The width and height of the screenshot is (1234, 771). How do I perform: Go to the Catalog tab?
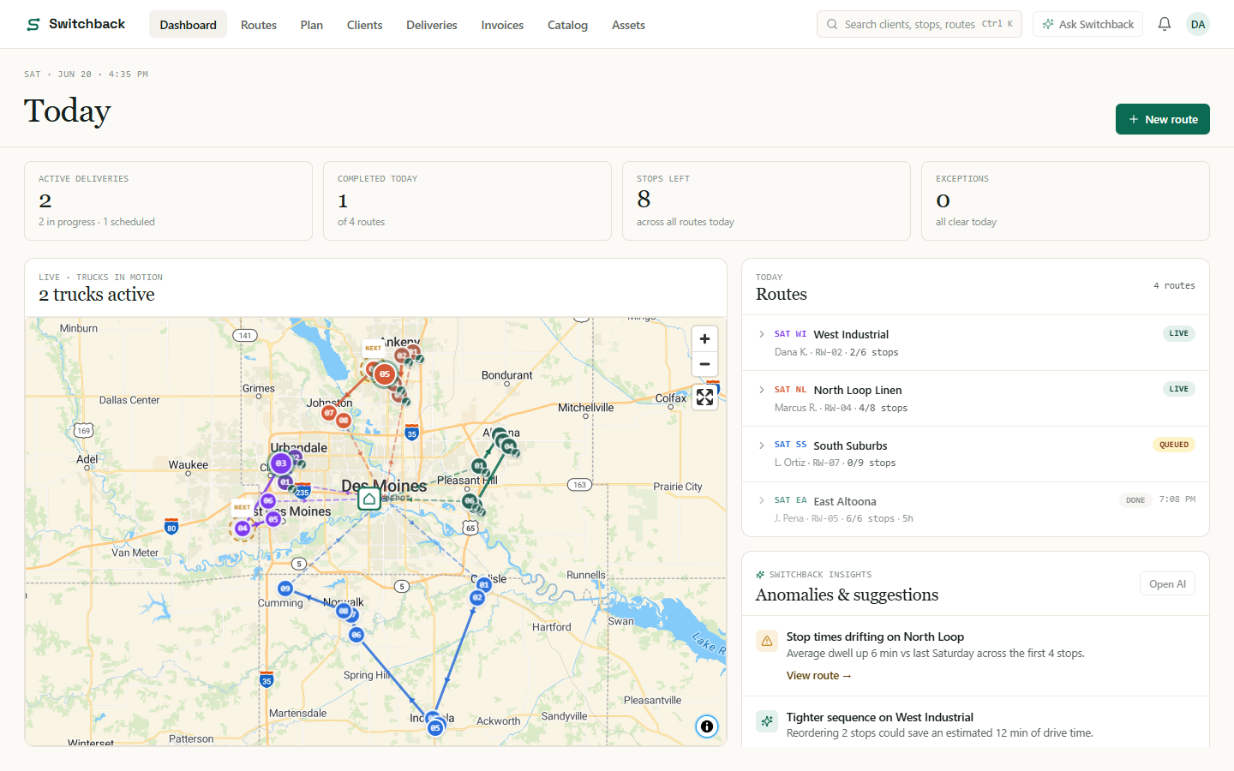point(567,25)
